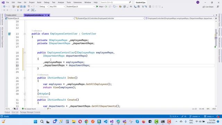
Task: Open the Output panel tab
Action: tap(7, 112)
